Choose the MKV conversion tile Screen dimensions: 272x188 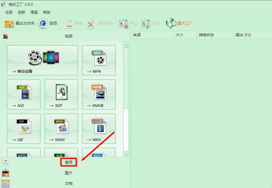[99, 129]
